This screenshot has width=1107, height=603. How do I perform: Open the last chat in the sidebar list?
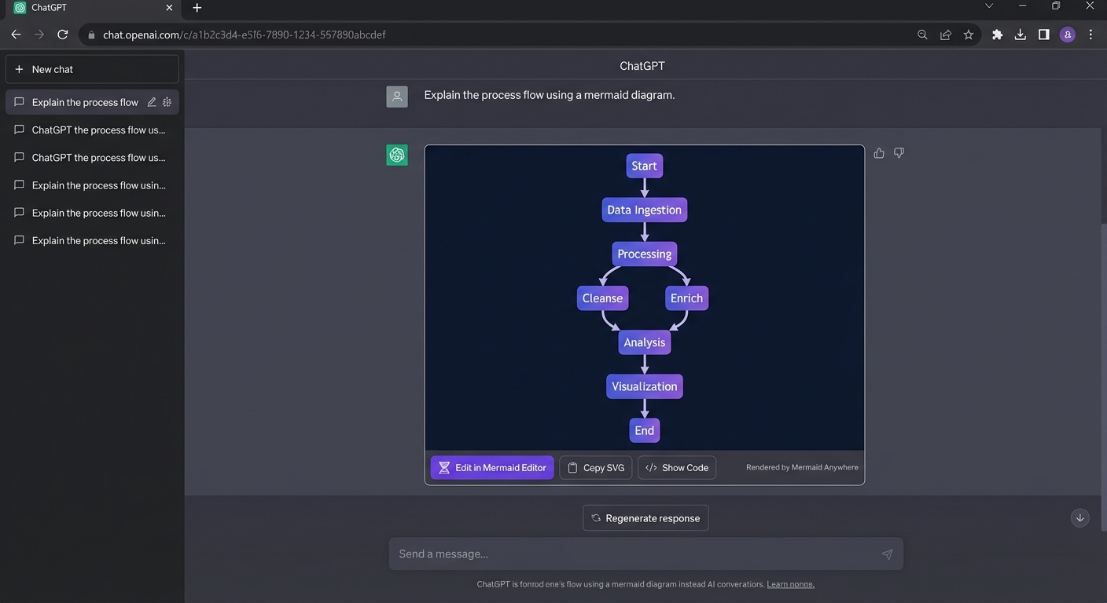click(x=92, y=240)
